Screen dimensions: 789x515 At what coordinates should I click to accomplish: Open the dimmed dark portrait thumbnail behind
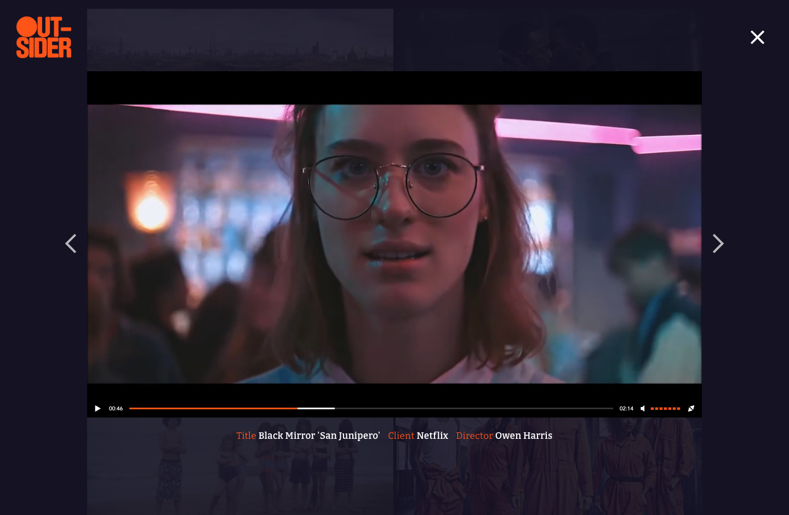click(x=548, y=39)
